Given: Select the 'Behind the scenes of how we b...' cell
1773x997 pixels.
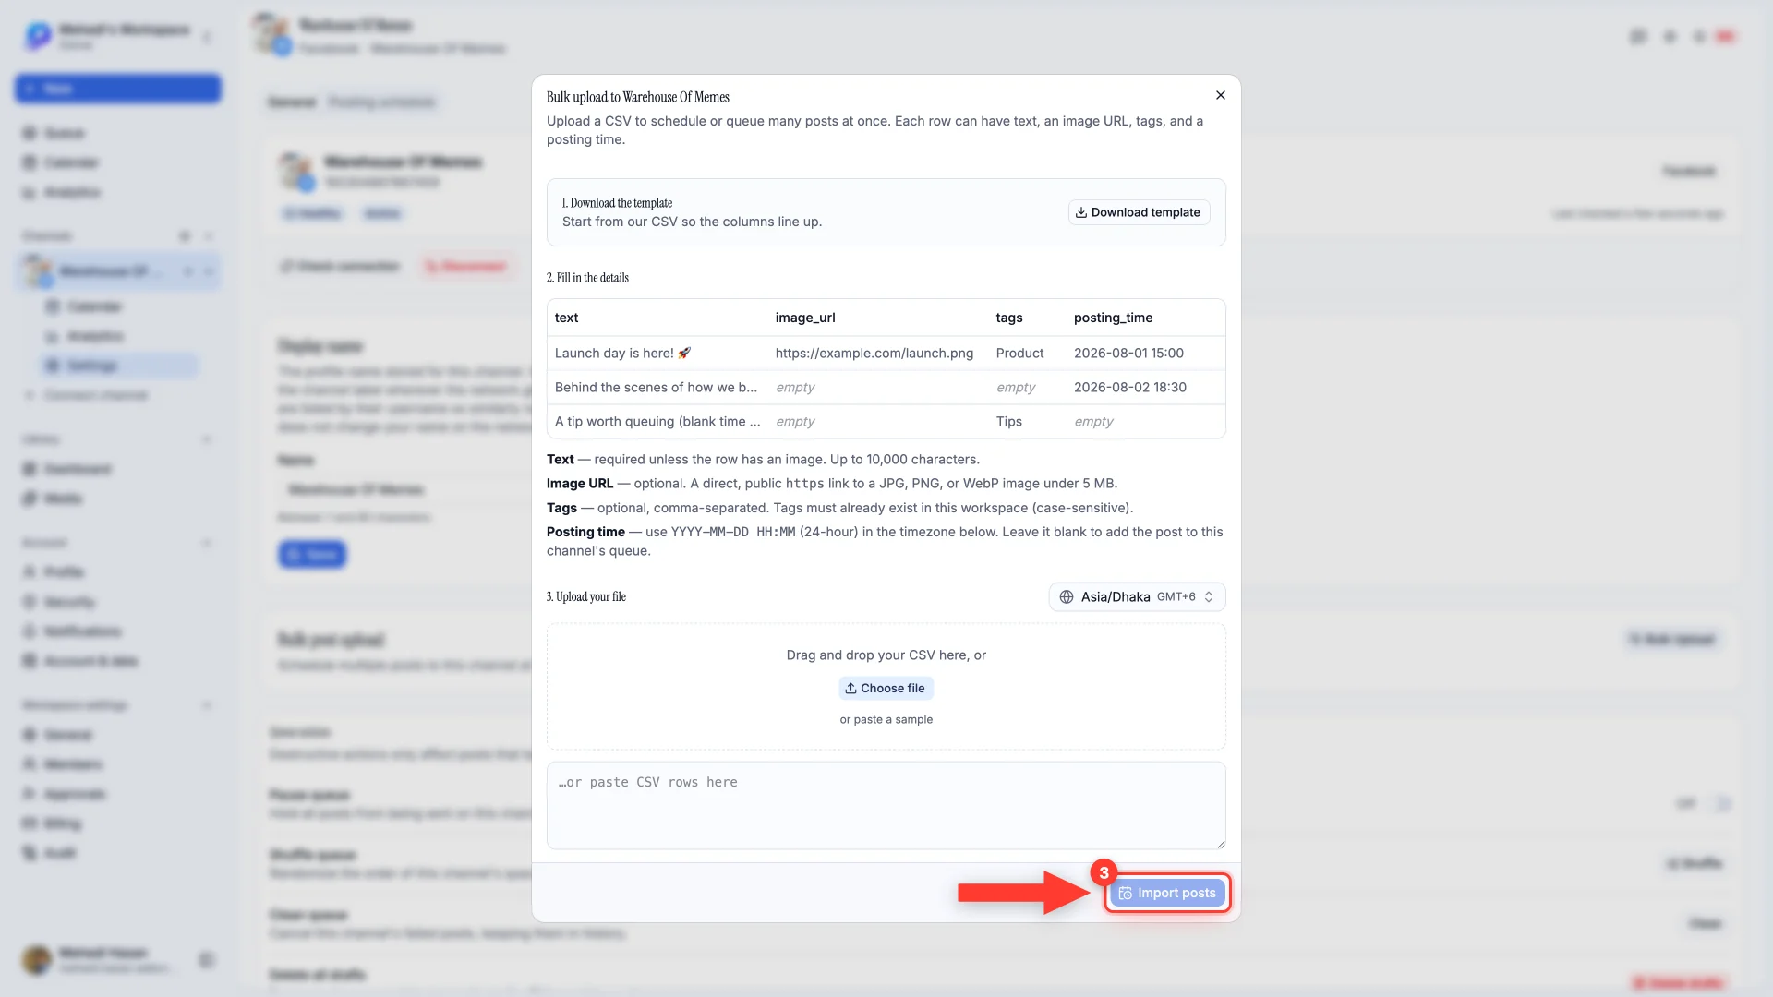Looking at the screenshot, I should tap(656, 387).
